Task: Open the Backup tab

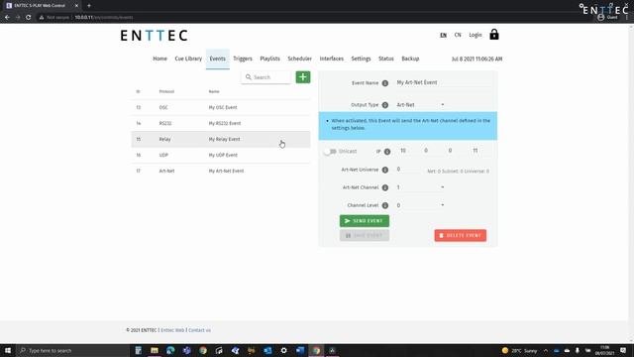Action: coord(410,59)
